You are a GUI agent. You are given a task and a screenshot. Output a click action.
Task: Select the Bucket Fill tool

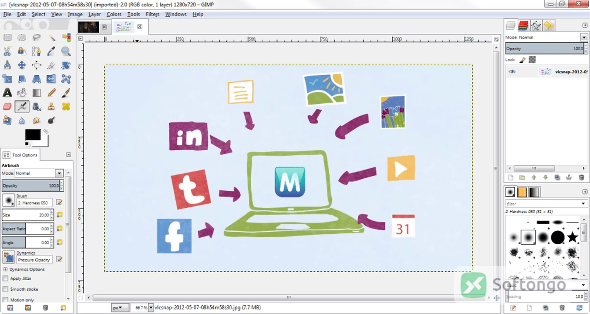point(22,93)
